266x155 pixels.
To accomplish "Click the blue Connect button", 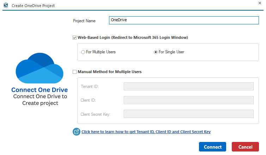I will [x=213, y=147].
